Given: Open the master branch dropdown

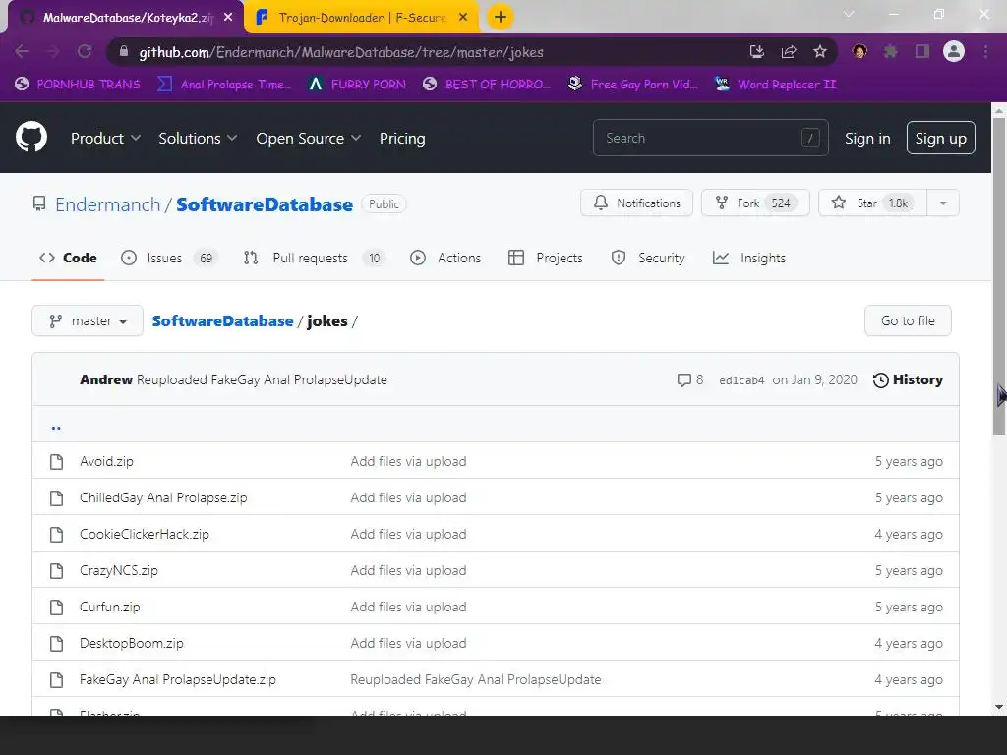Looking at the screenshot, I should (88, 320).
